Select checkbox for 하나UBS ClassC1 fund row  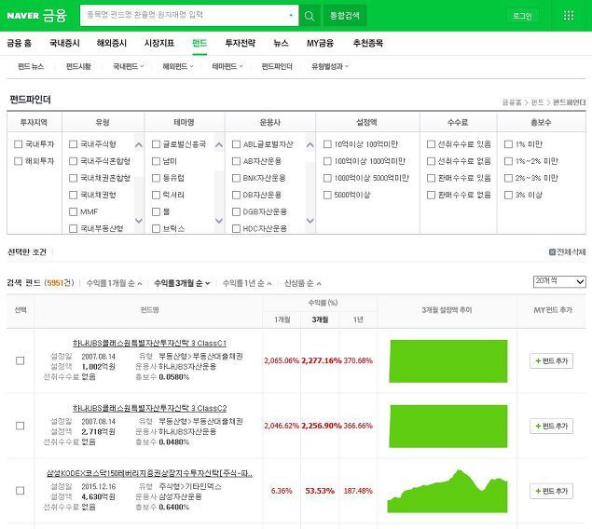[x=20, y=360]
